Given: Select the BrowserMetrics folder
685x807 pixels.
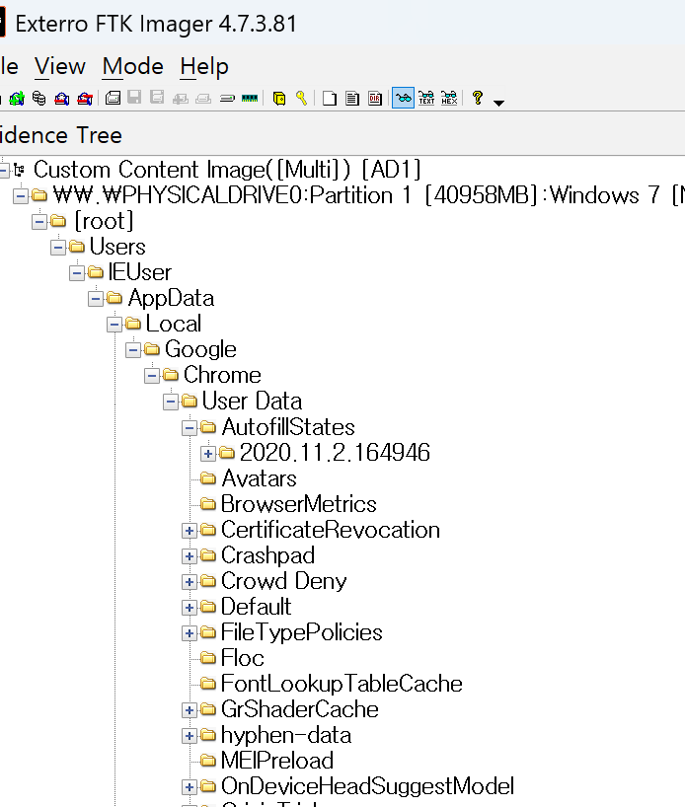Looking at the screenshot, I should [x=299, y=504].
